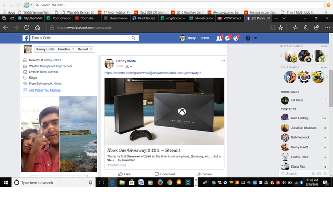Switch to the SteemFollower tab
333x218 pixels.
pyautogui.click(x=116, y=18)
